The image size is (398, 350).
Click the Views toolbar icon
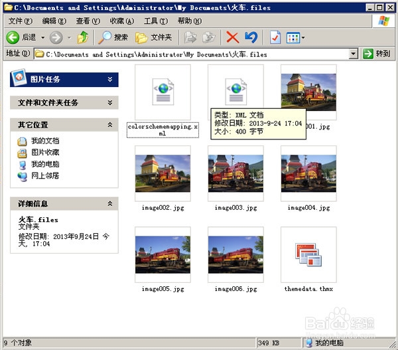[x=293, y=38]
